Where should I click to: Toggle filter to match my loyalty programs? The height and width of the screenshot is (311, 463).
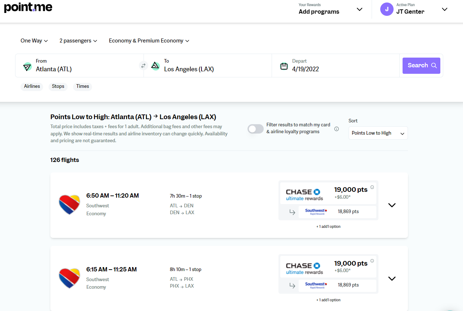(x=255, y=129)
